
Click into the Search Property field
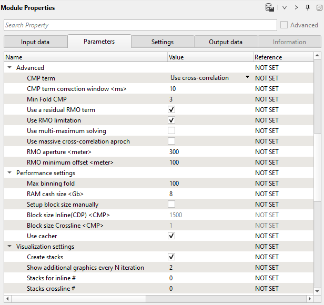(140, 25)
